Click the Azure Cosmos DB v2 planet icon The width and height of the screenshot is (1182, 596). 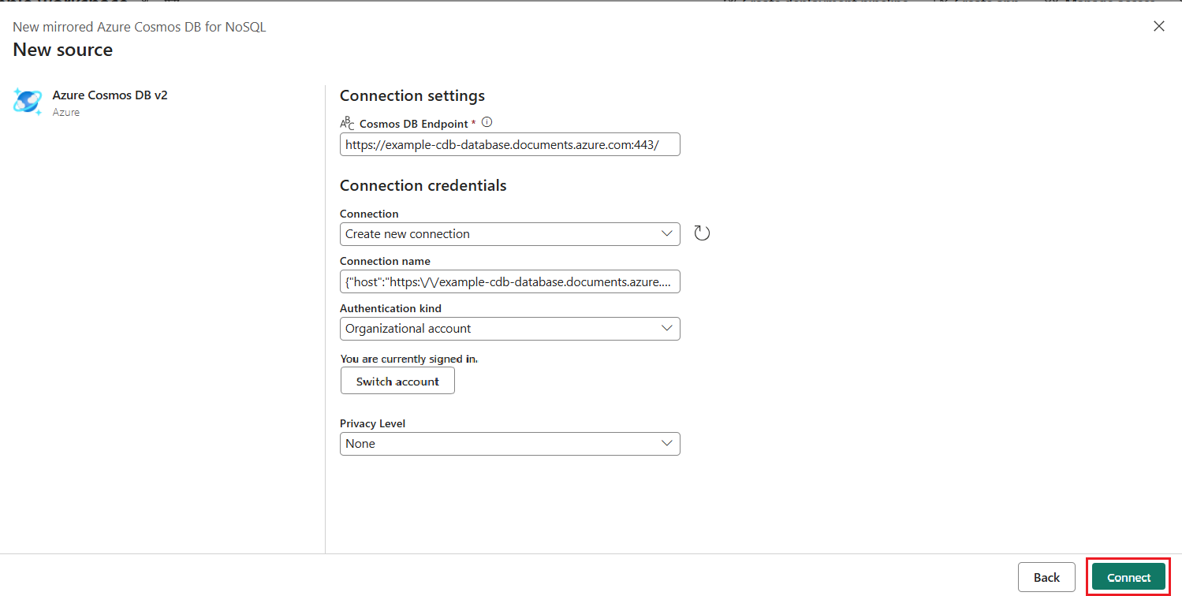[28, 102]
